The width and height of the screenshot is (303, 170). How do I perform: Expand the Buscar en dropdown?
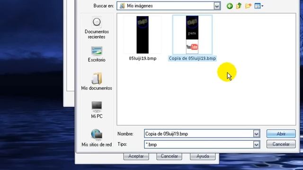pyautogui.click(x=217, y=6)
